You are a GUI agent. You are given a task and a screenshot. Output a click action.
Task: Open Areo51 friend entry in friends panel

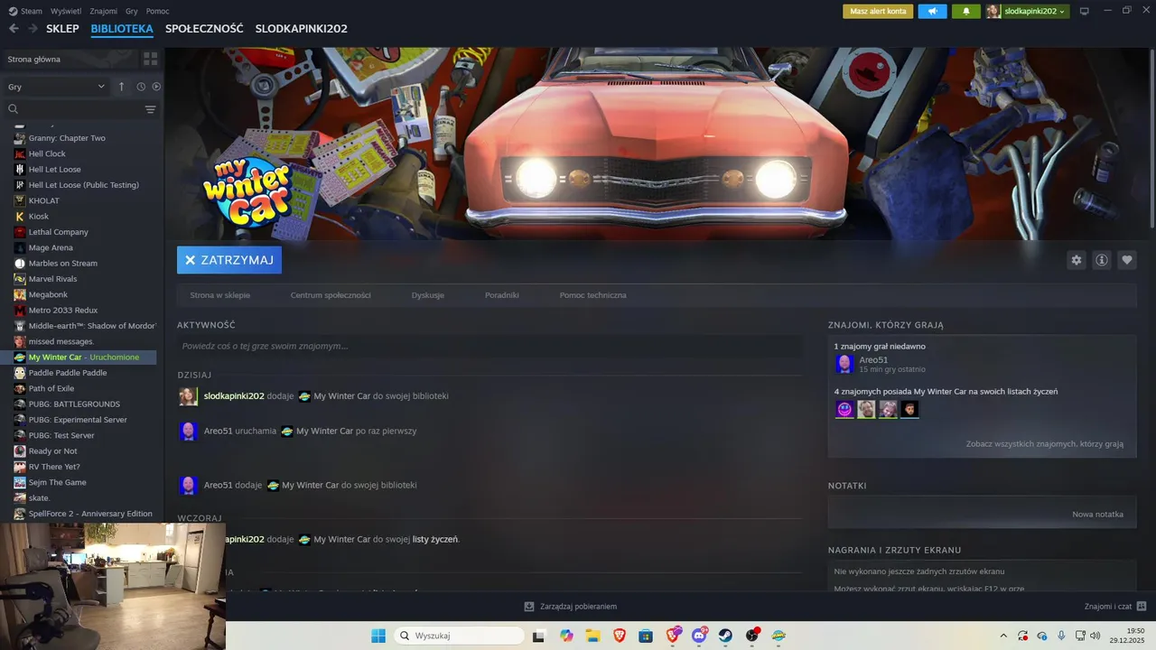[x=880, y=364]
